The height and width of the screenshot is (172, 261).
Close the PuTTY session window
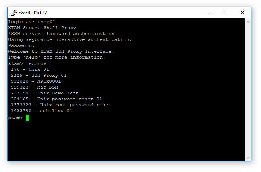(243, 13)
